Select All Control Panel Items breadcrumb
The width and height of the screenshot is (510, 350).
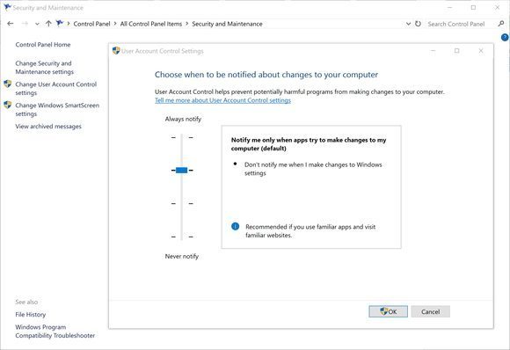[x=151, y=24]
